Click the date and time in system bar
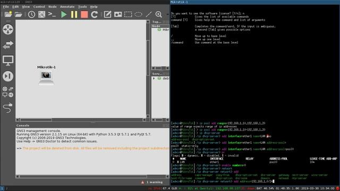This screenshot has height=191, width=340. pyautogui.click(x=318, y=189)
